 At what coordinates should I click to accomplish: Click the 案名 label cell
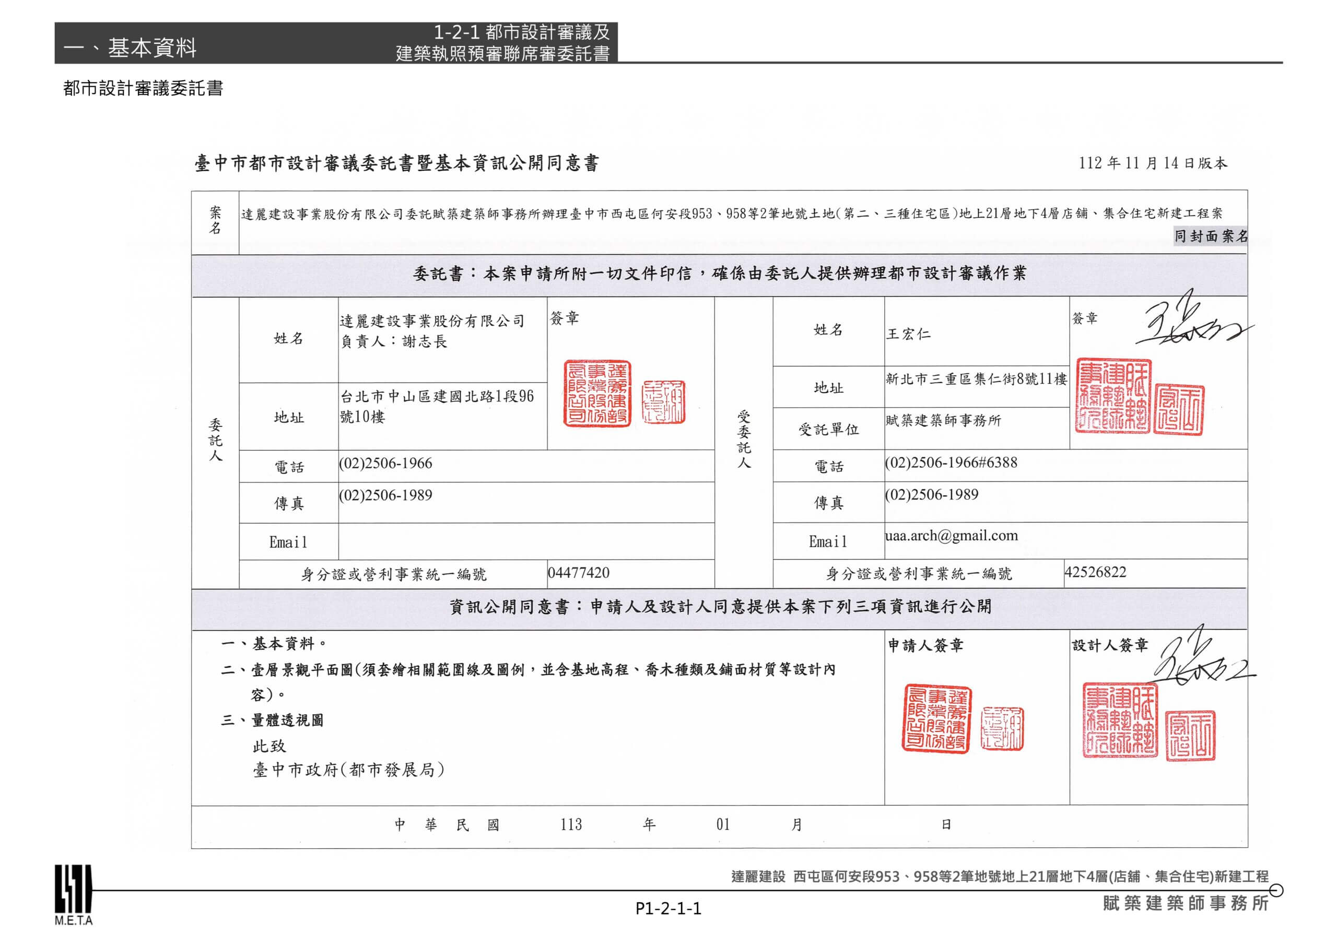216,221
